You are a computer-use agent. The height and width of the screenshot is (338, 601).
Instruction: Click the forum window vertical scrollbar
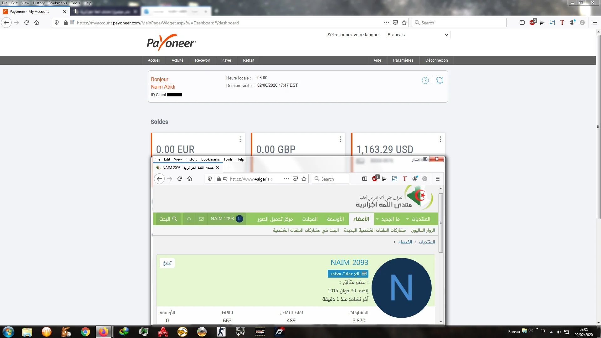441,223
